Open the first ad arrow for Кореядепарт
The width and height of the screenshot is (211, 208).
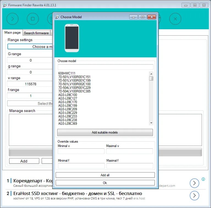[194, 183]
